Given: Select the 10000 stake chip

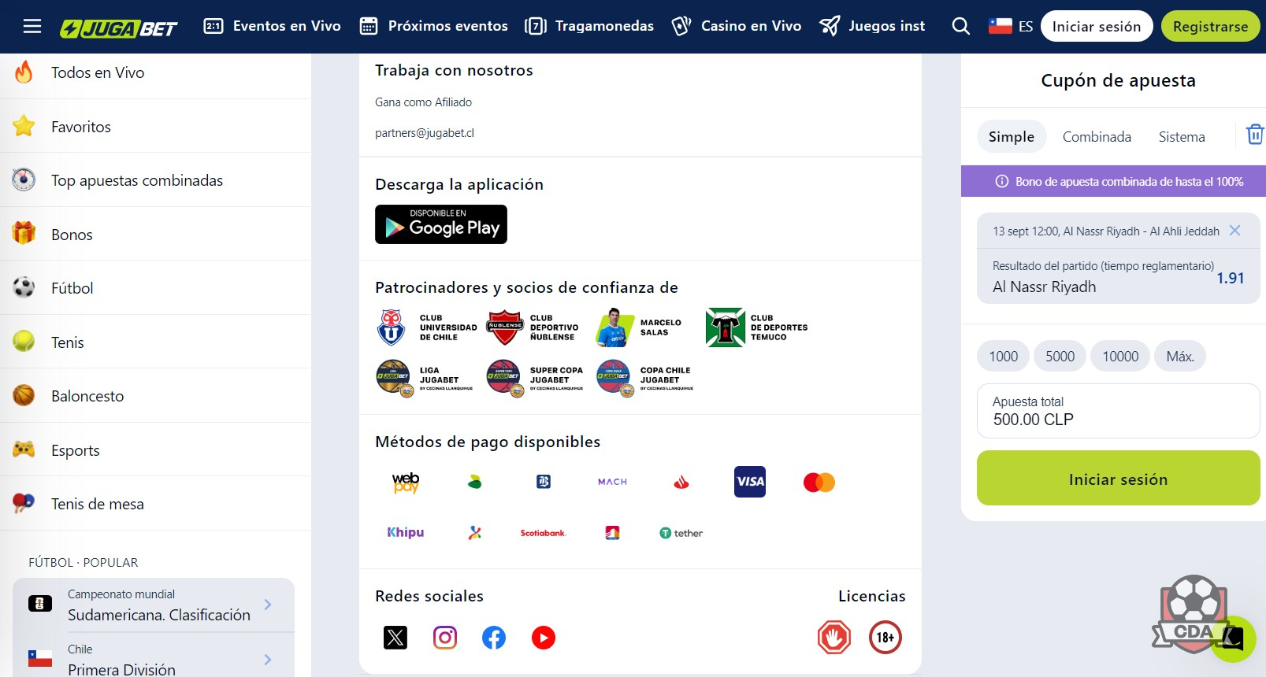Looking at the screenshot, I should pyautogui.click(x=1120, y=357).
